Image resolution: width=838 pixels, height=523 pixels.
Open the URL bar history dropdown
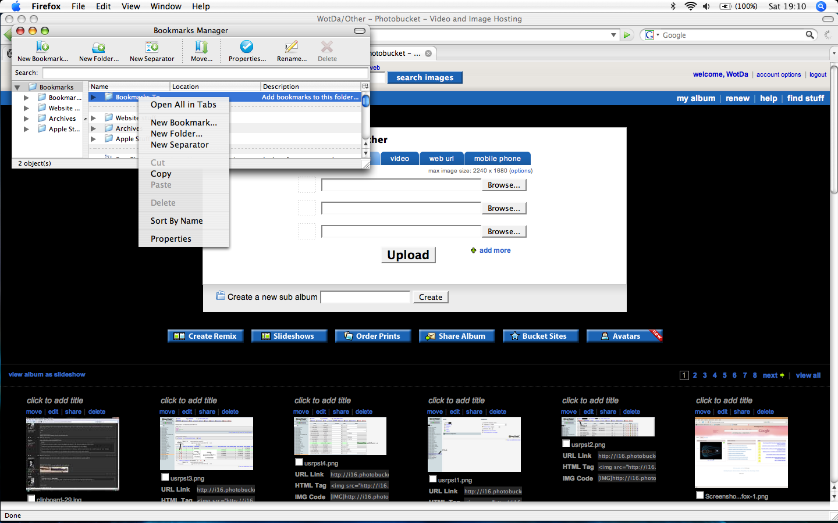[x=613, y=35]
